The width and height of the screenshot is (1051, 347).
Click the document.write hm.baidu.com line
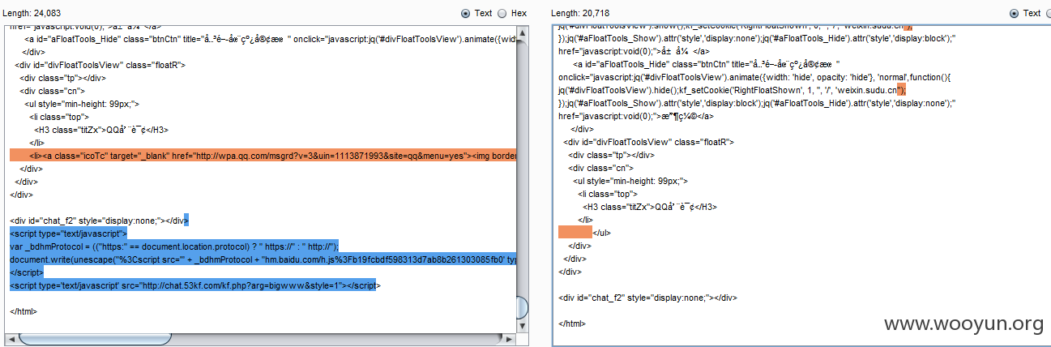pos(263,259)
